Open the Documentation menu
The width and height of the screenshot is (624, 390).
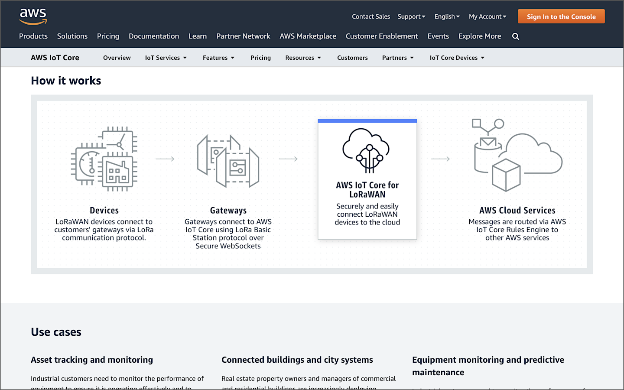tap(154, 36)
